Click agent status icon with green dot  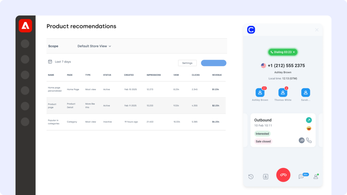pos(315,176)
